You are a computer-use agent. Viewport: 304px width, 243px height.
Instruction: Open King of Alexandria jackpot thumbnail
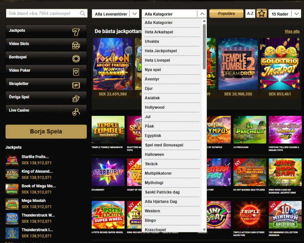(x=12, y=174)
